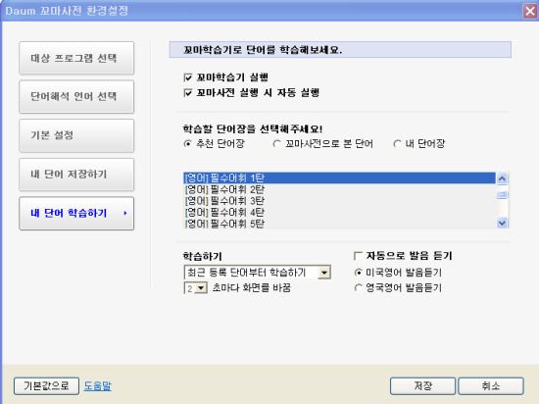Select the 꼬마사전으로 본 단어 radio option
Screen dimensions: 539x404
tap(276, 144)
